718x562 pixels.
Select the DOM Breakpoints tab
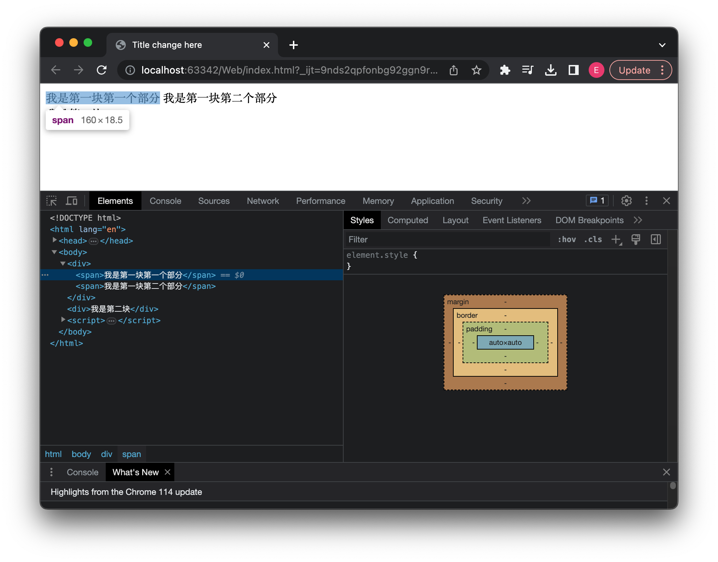point(589,220)
